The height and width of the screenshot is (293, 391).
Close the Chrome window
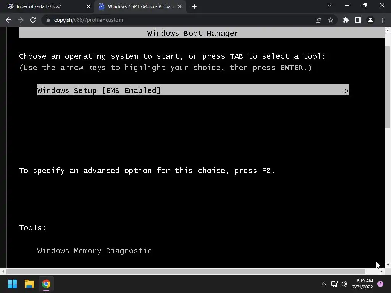pos(382,5)
